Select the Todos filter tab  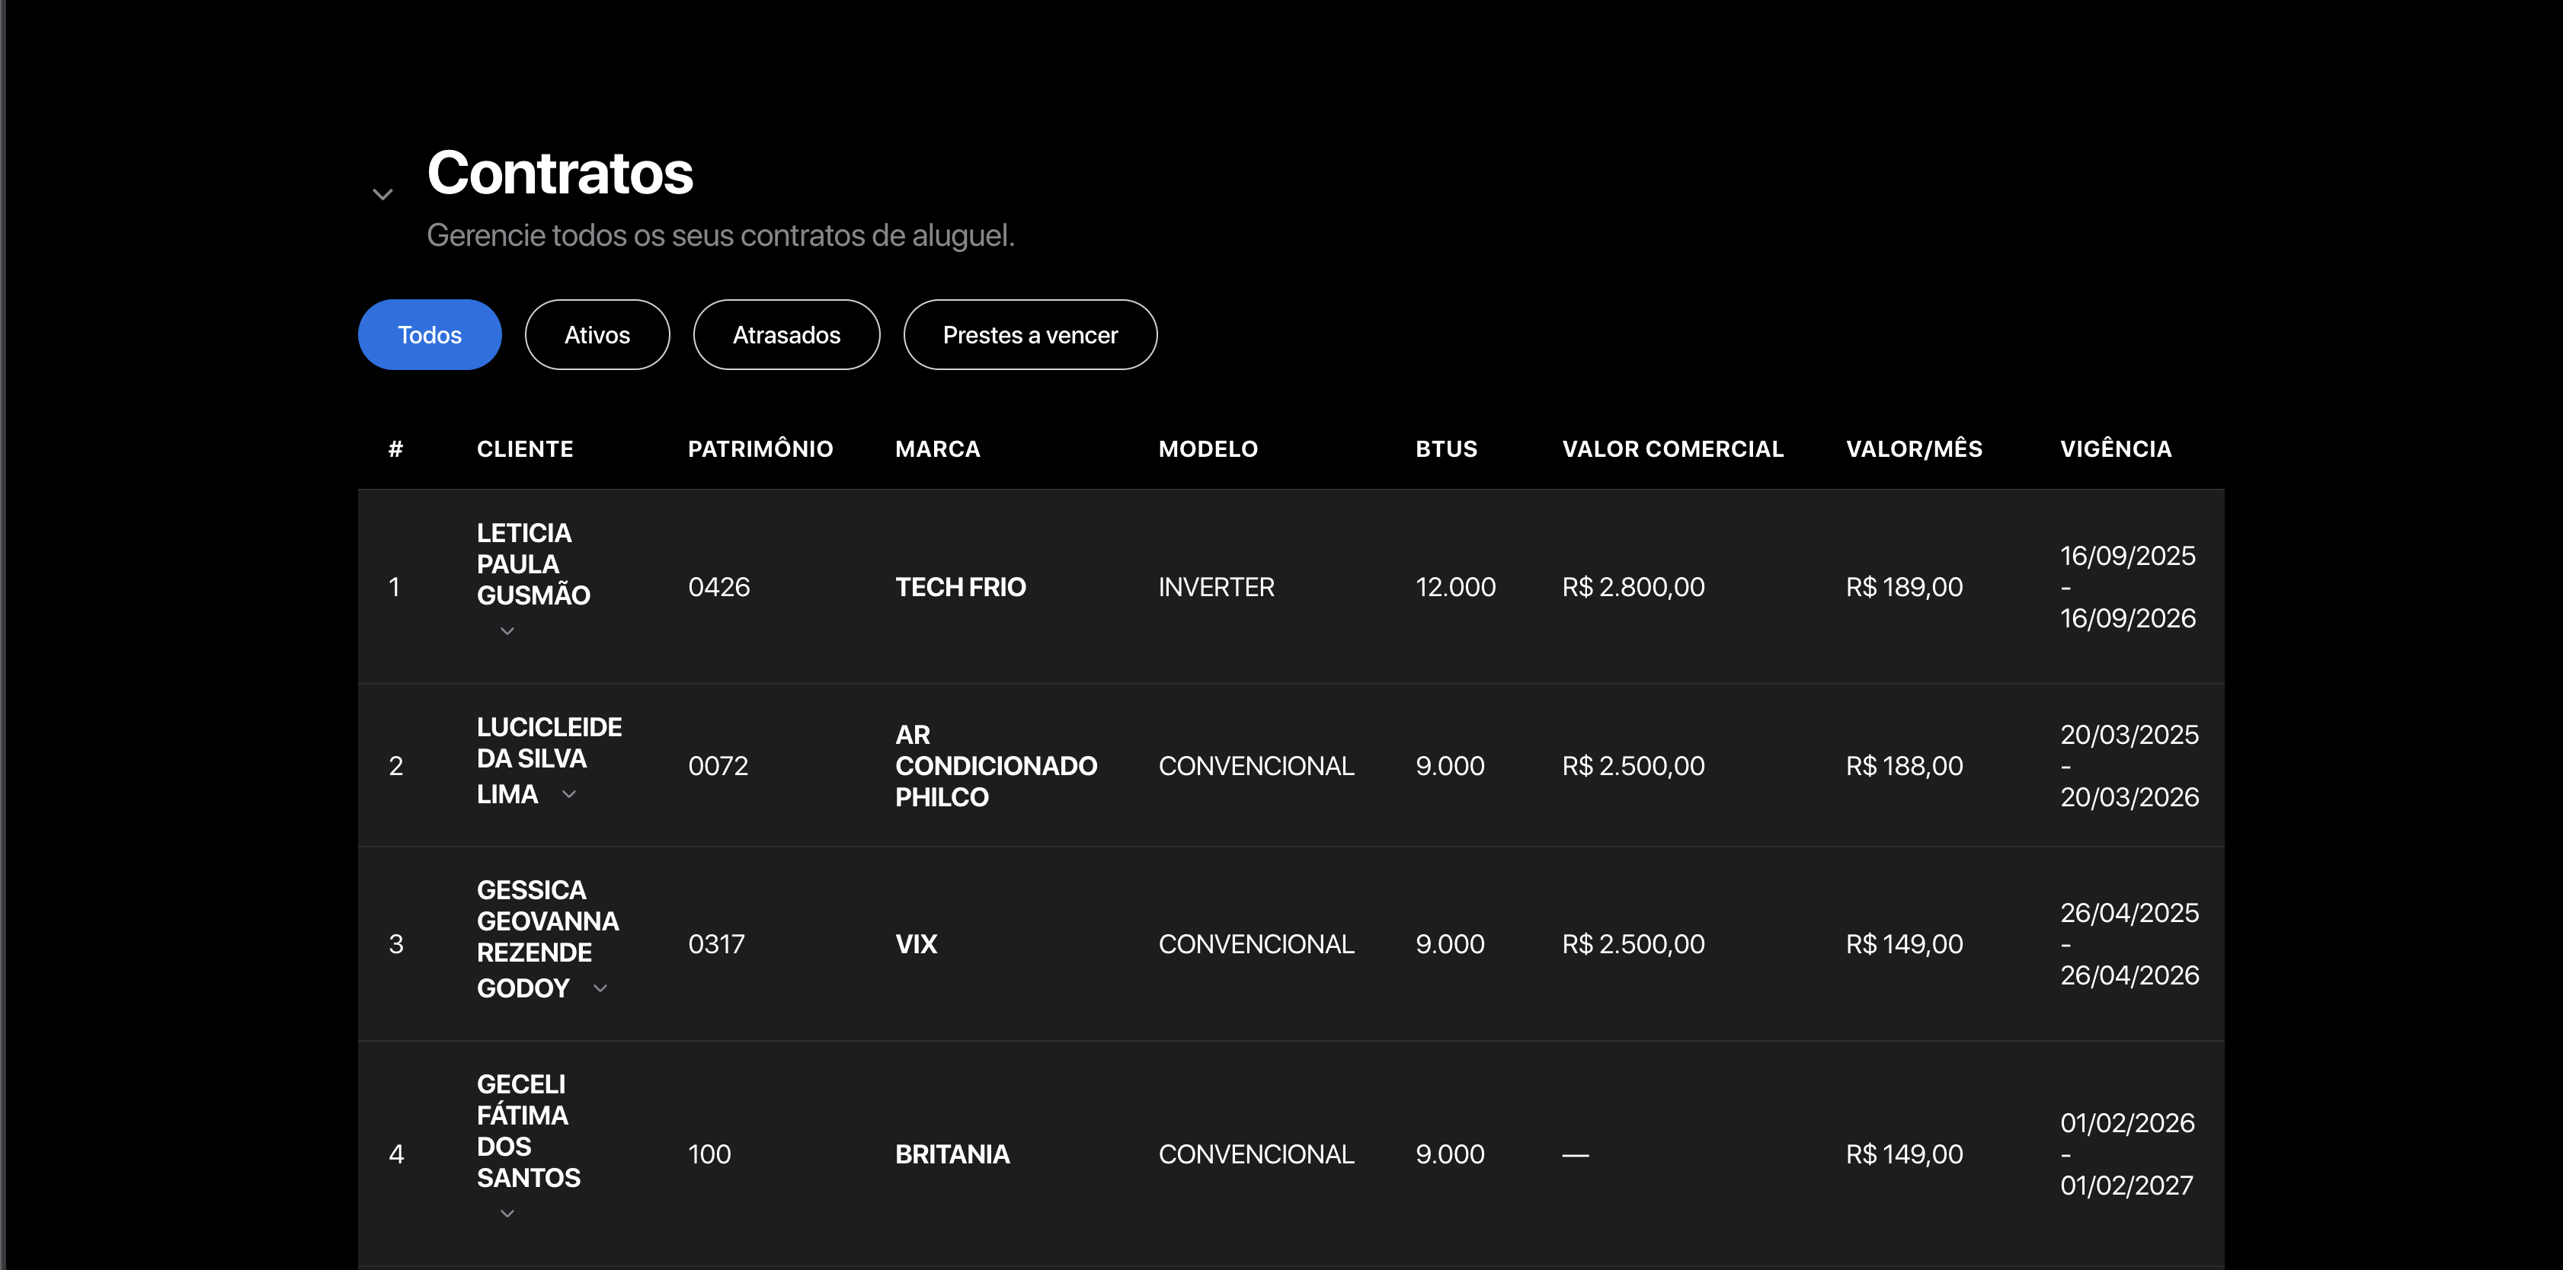pyautogui.click(x=430, y=335)
